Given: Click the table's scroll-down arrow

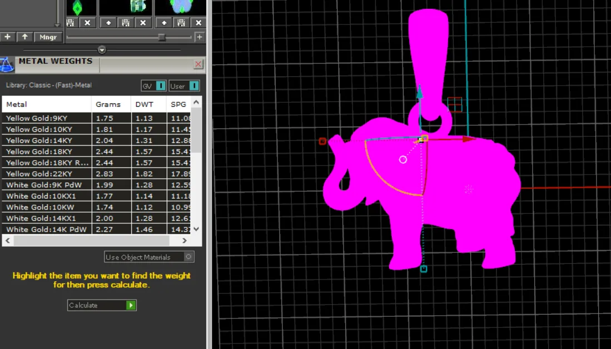Looking at the screenshot, I should 196,229.
